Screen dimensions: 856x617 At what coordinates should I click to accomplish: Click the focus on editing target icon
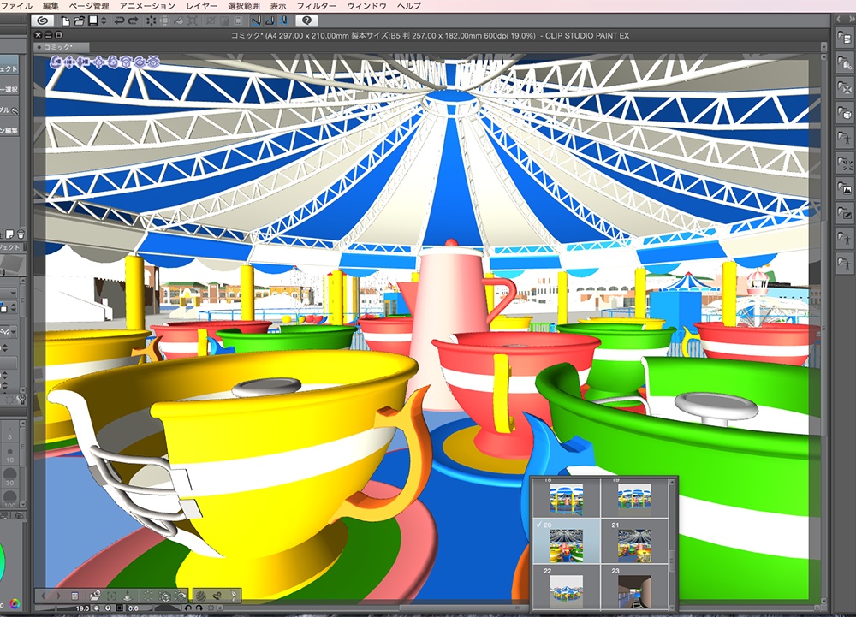tap(111, 596)
